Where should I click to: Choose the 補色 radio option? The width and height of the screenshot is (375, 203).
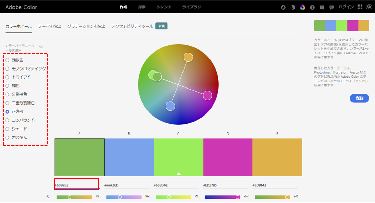coord(7,86)
